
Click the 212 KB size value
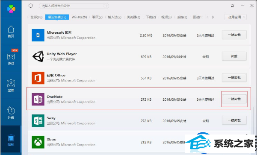click(x=146, y=142)
